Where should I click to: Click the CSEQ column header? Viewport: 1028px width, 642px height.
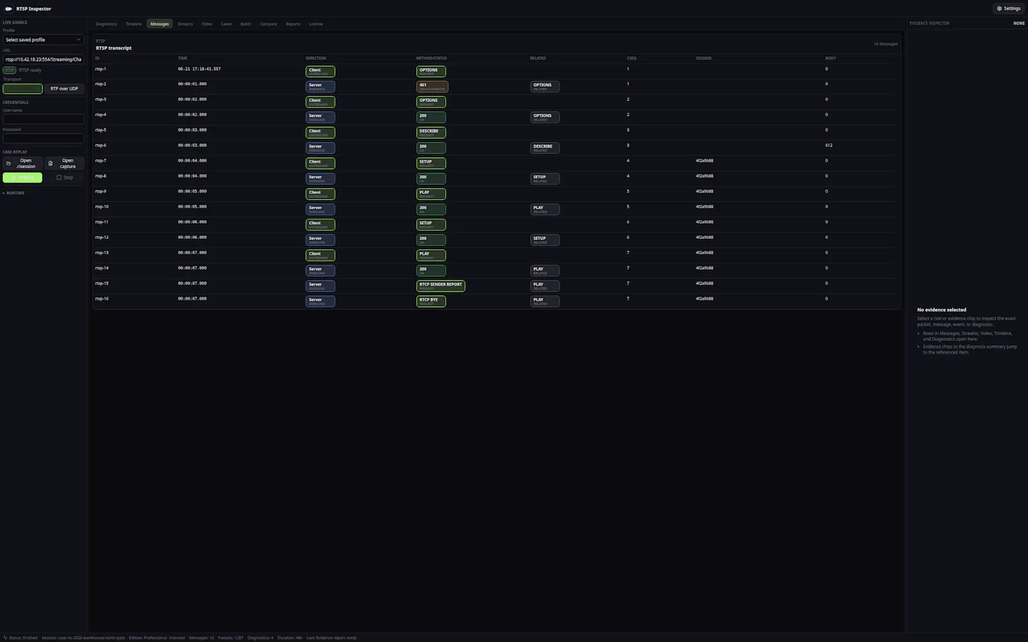[x=632, y=58]
